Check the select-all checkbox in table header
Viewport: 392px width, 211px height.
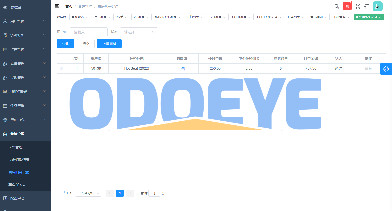pos(61,58)
